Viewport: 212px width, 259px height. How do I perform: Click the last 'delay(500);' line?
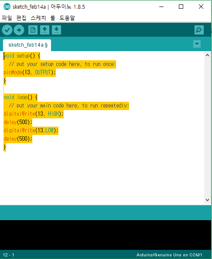point(18,139)
